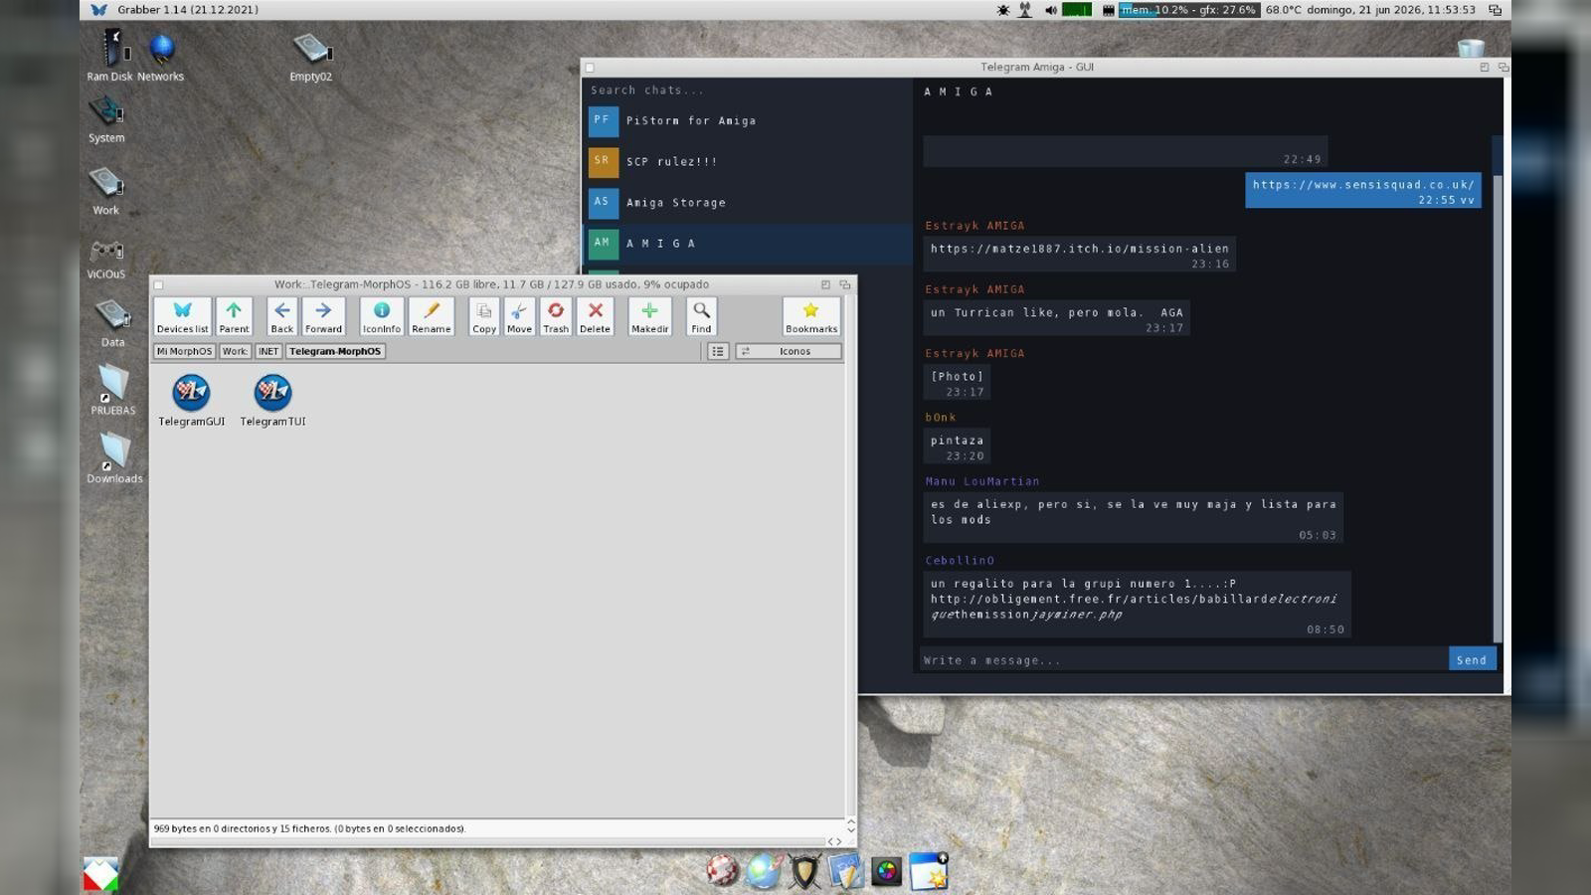The image size is (1591, 895).
Task: Select the PRUEBAS folder icon
Action: 113,390
